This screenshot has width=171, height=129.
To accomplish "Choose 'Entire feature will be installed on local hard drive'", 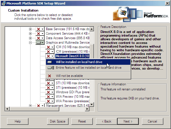I will click(88, 68).
